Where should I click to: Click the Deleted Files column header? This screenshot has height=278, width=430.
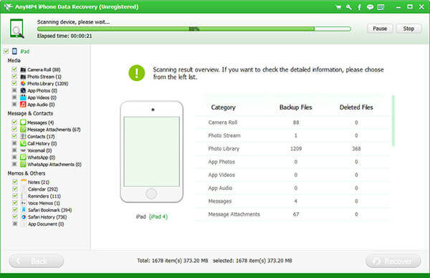[x=356, y=107]
